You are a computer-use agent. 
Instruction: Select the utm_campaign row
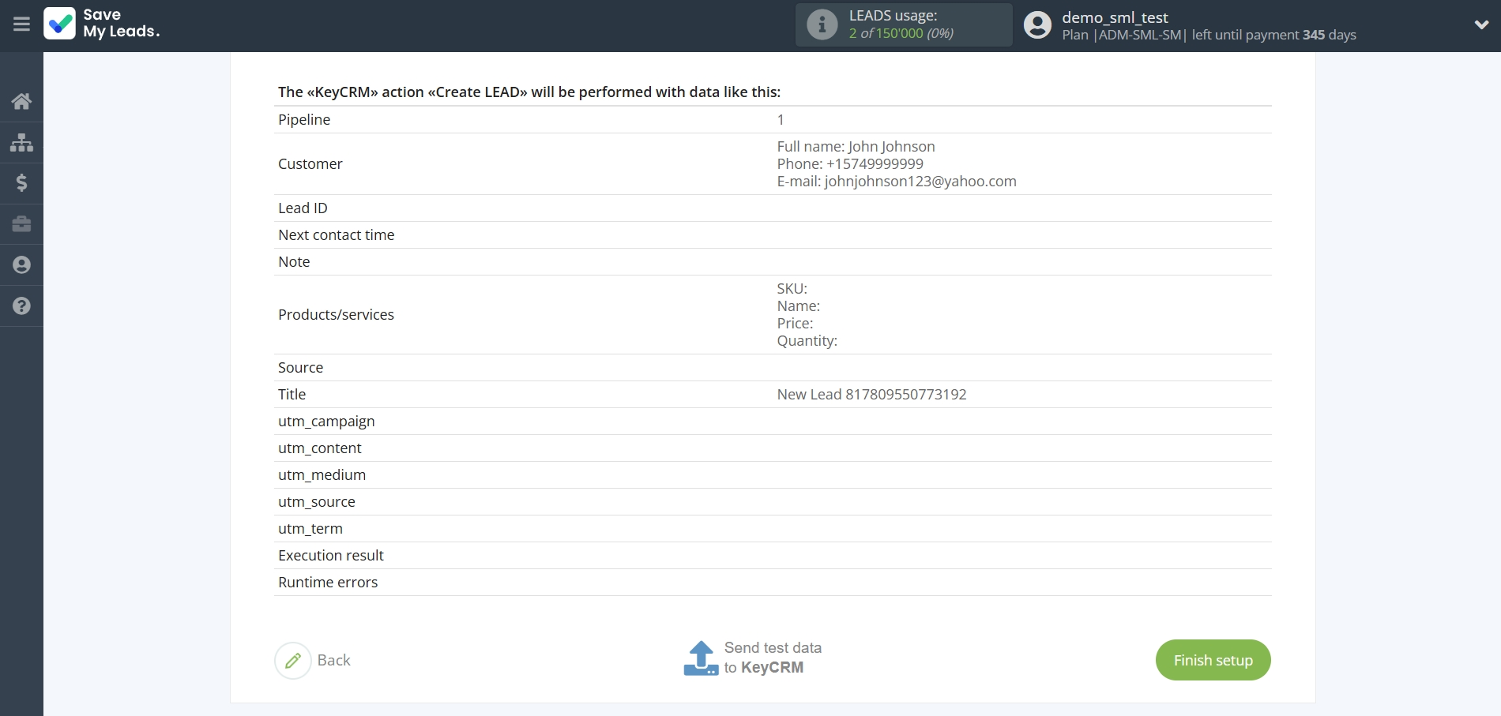[x=326, y=421]
